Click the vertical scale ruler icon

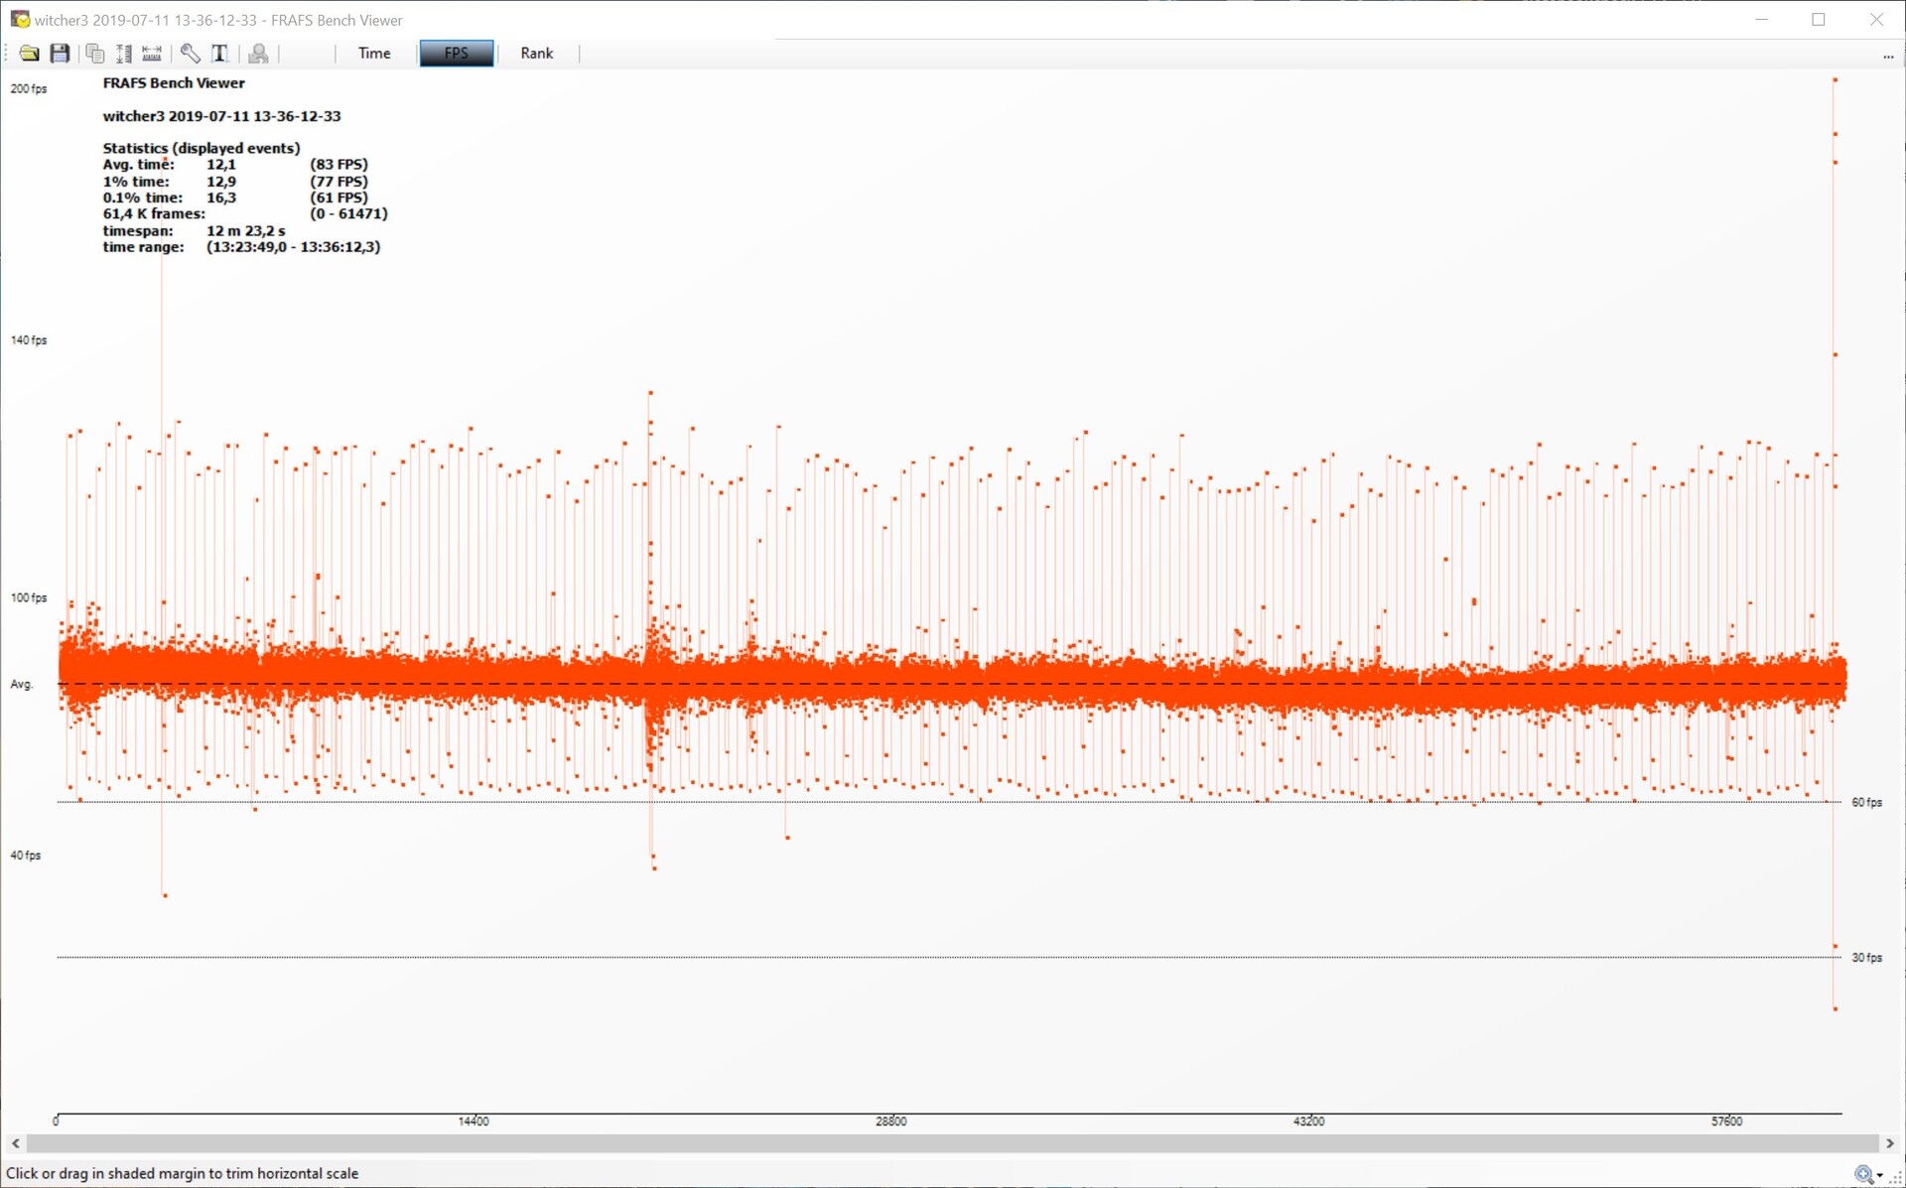[124, 54]
